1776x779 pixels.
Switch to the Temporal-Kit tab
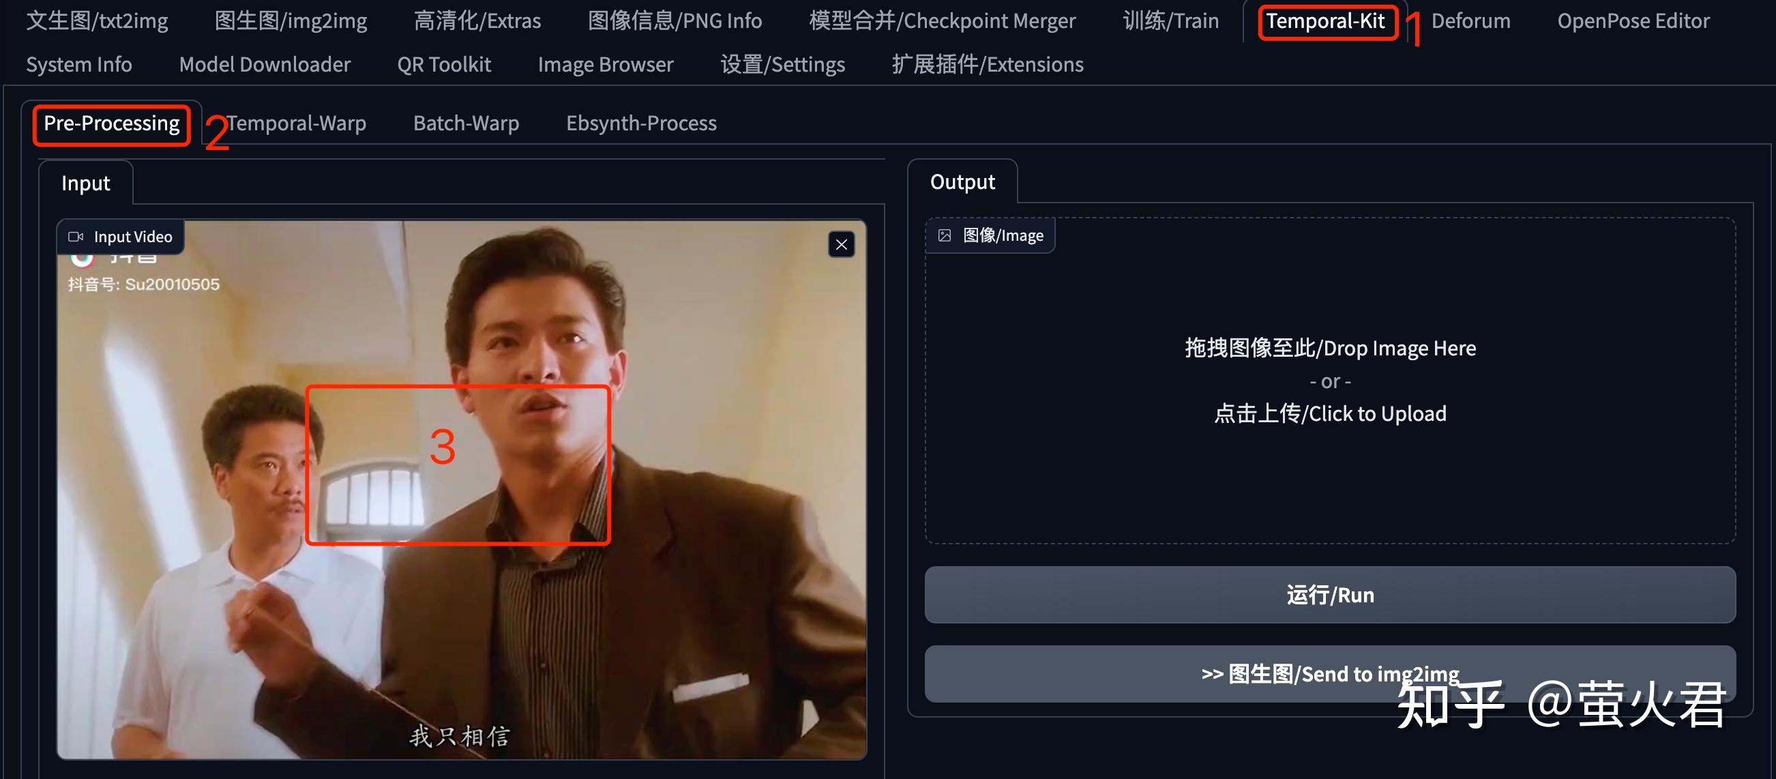pyautogui.click(x=1327, y=20)
